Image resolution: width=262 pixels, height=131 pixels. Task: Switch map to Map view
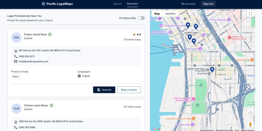[157, 14]
